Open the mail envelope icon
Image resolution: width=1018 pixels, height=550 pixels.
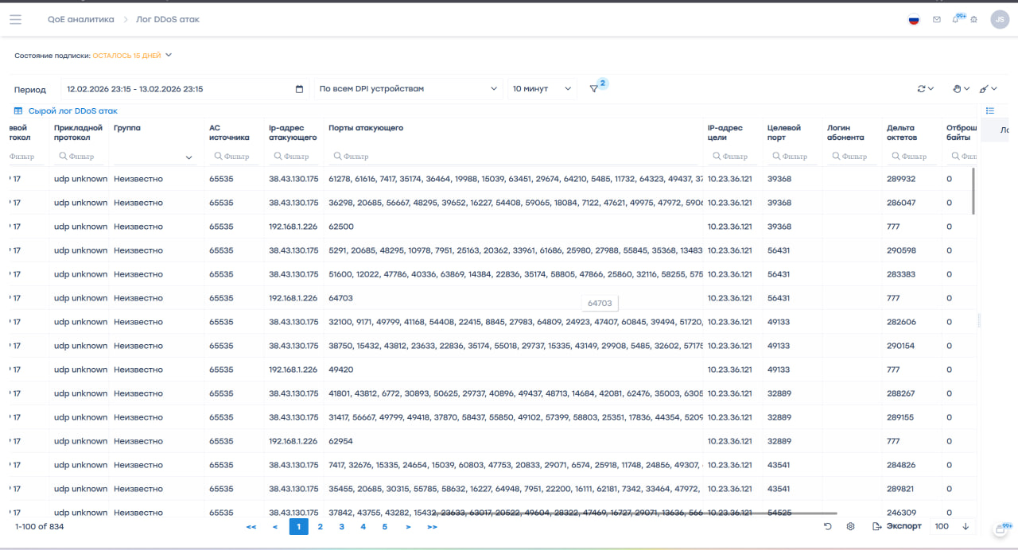[x=937, y=20]
